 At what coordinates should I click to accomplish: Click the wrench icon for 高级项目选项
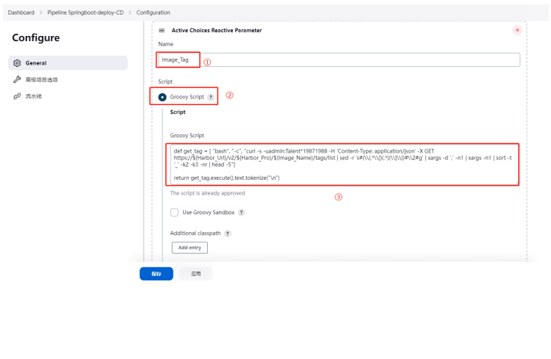point(17,79)
